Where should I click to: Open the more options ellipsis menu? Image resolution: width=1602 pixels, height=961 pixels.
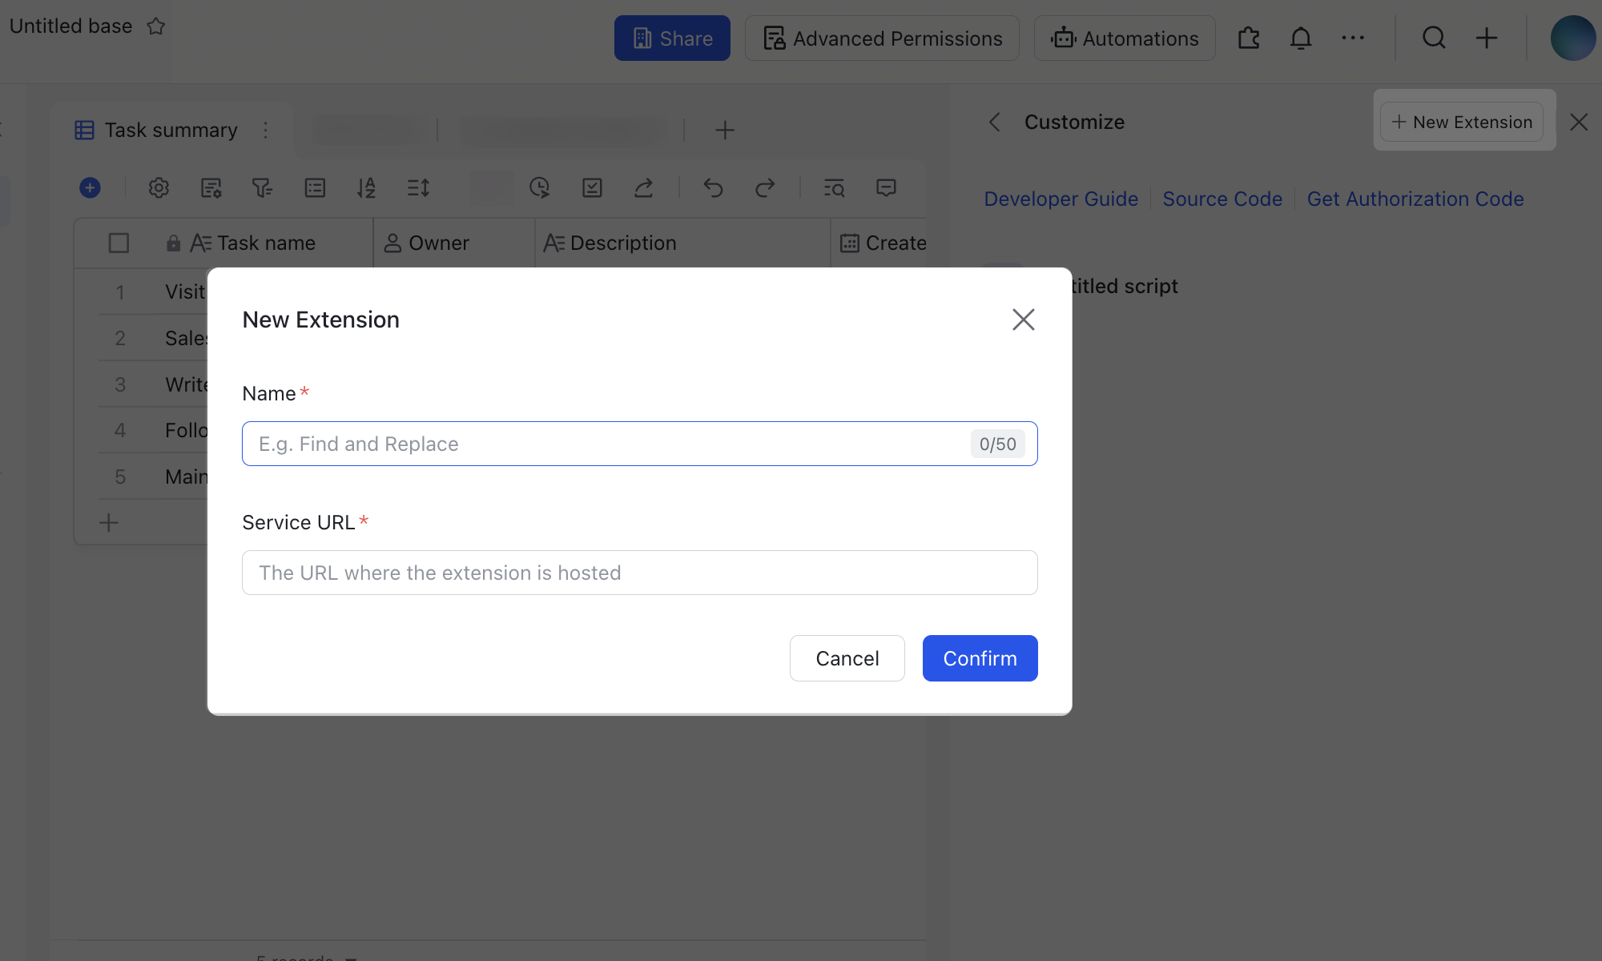1354,38
